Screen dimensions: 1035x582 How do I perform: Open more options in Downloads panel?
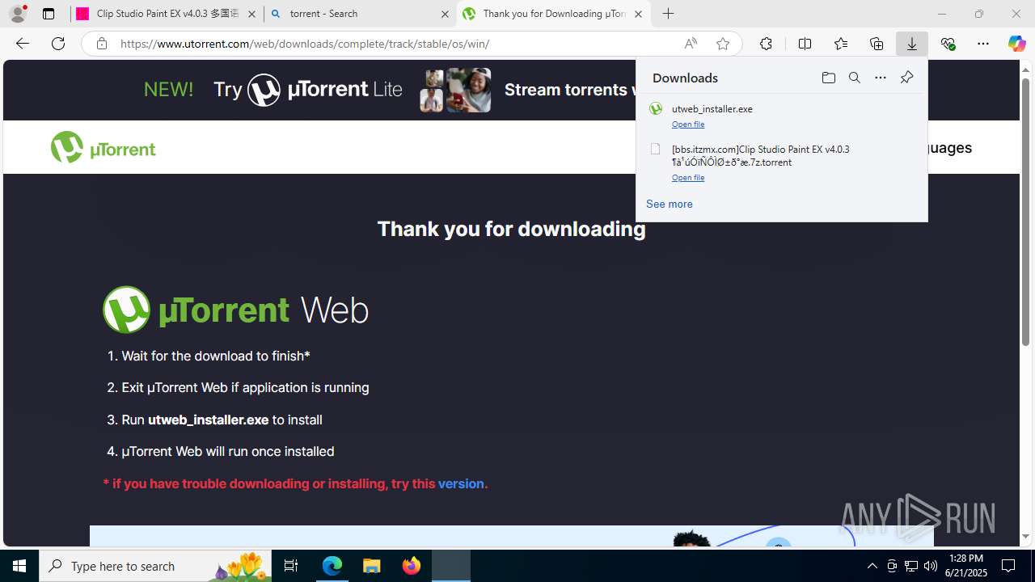[x=880, y=78]
